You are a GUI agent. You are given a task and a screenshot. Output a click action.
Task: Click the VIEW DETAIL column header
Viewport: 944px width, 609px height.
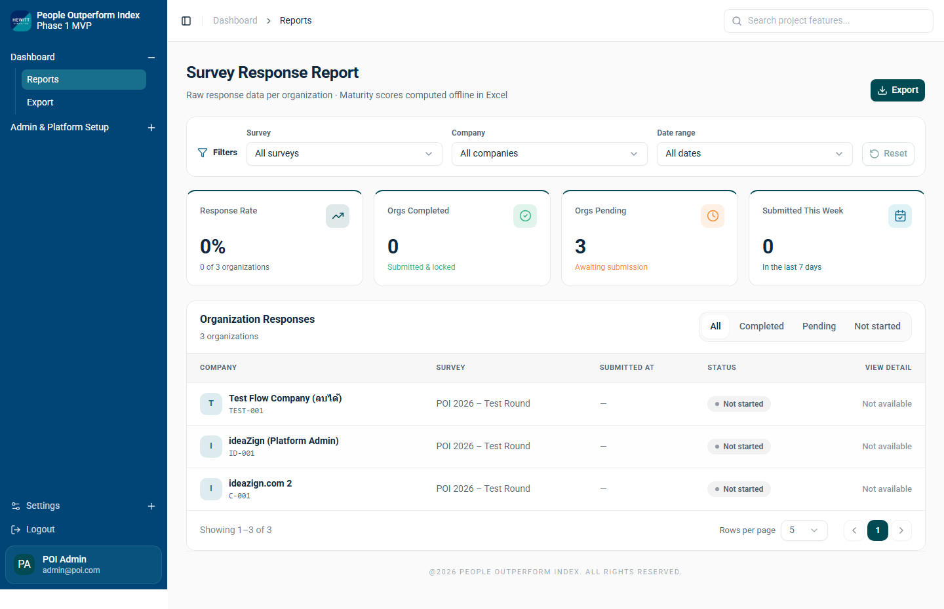click(888, 368)
